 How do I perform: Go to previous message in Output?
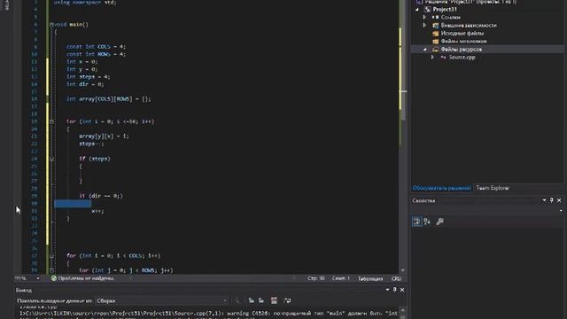[251, 300]
